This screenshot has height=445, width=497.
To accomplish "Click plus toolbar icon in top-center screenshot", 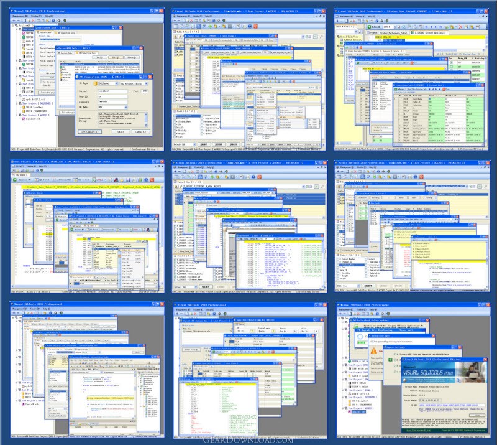I will click(175, 21).
